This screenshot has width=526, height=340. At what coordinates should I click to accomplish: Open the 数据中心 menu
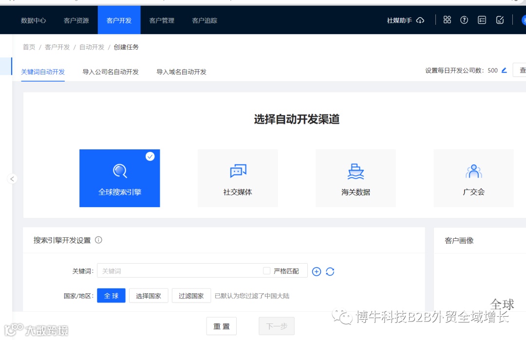click(x=33, y=20)
